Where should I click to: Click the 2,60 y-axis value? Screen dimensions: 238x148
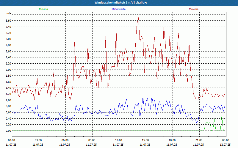click(8, 51)
